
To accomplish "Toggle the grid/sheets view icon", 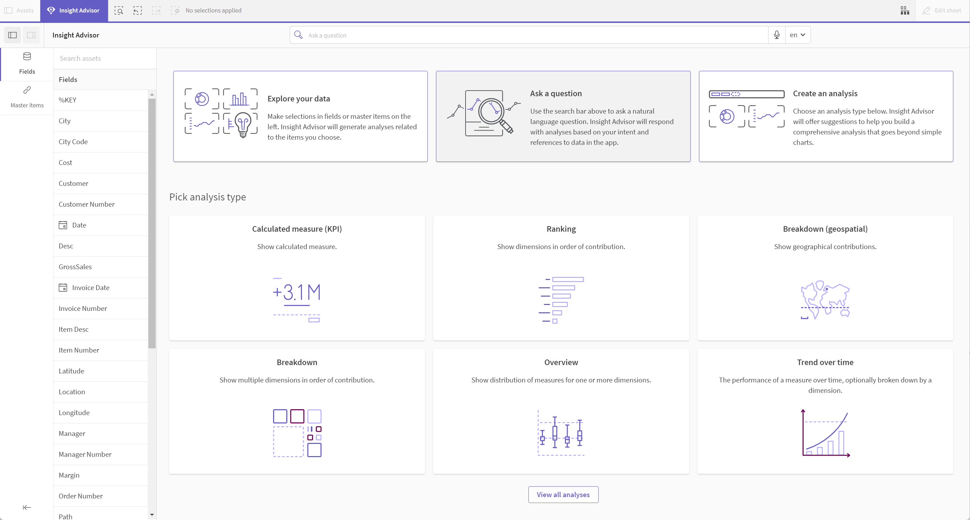I will (905, 10).
